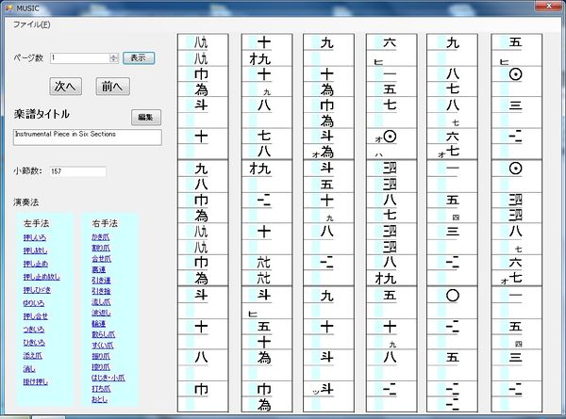Open the 押し放し left-hand technique link
Image resolution: width=566 pixels, height=419 pixels.
pos(34,250)
